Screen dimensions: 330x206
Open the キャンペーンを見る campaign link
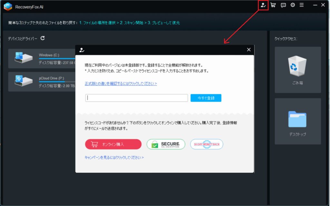click(x=114, y=158)
